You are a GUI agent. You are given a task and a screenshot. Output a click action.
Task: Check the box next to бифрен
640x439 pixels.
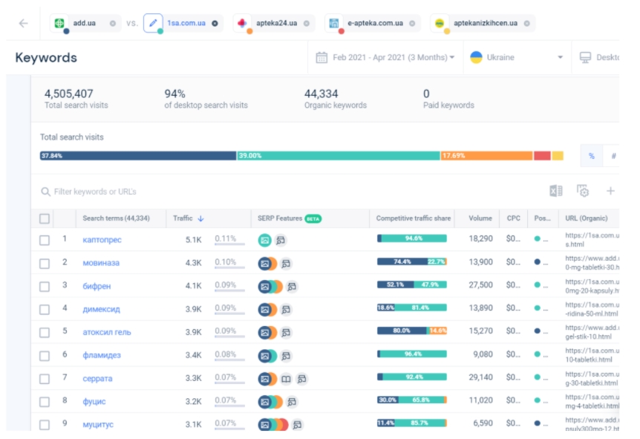[x=45, y=286]
